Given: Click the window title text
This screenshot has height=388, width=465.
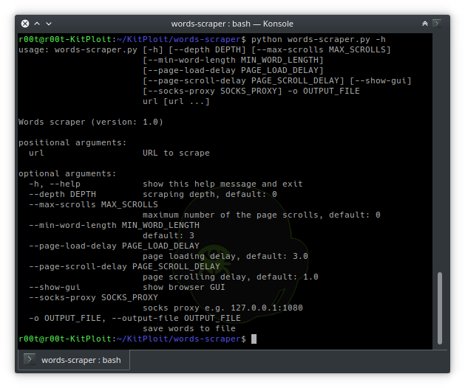Looking at the screenshot, I should 233,24.
